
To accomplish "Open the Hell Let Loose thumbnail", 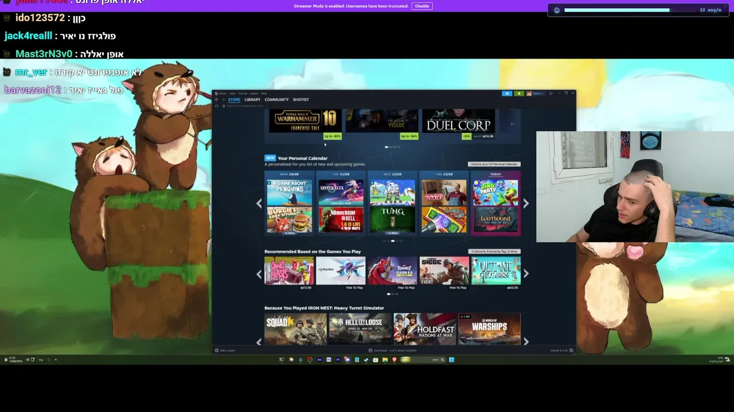I will (x=360, y=329).
